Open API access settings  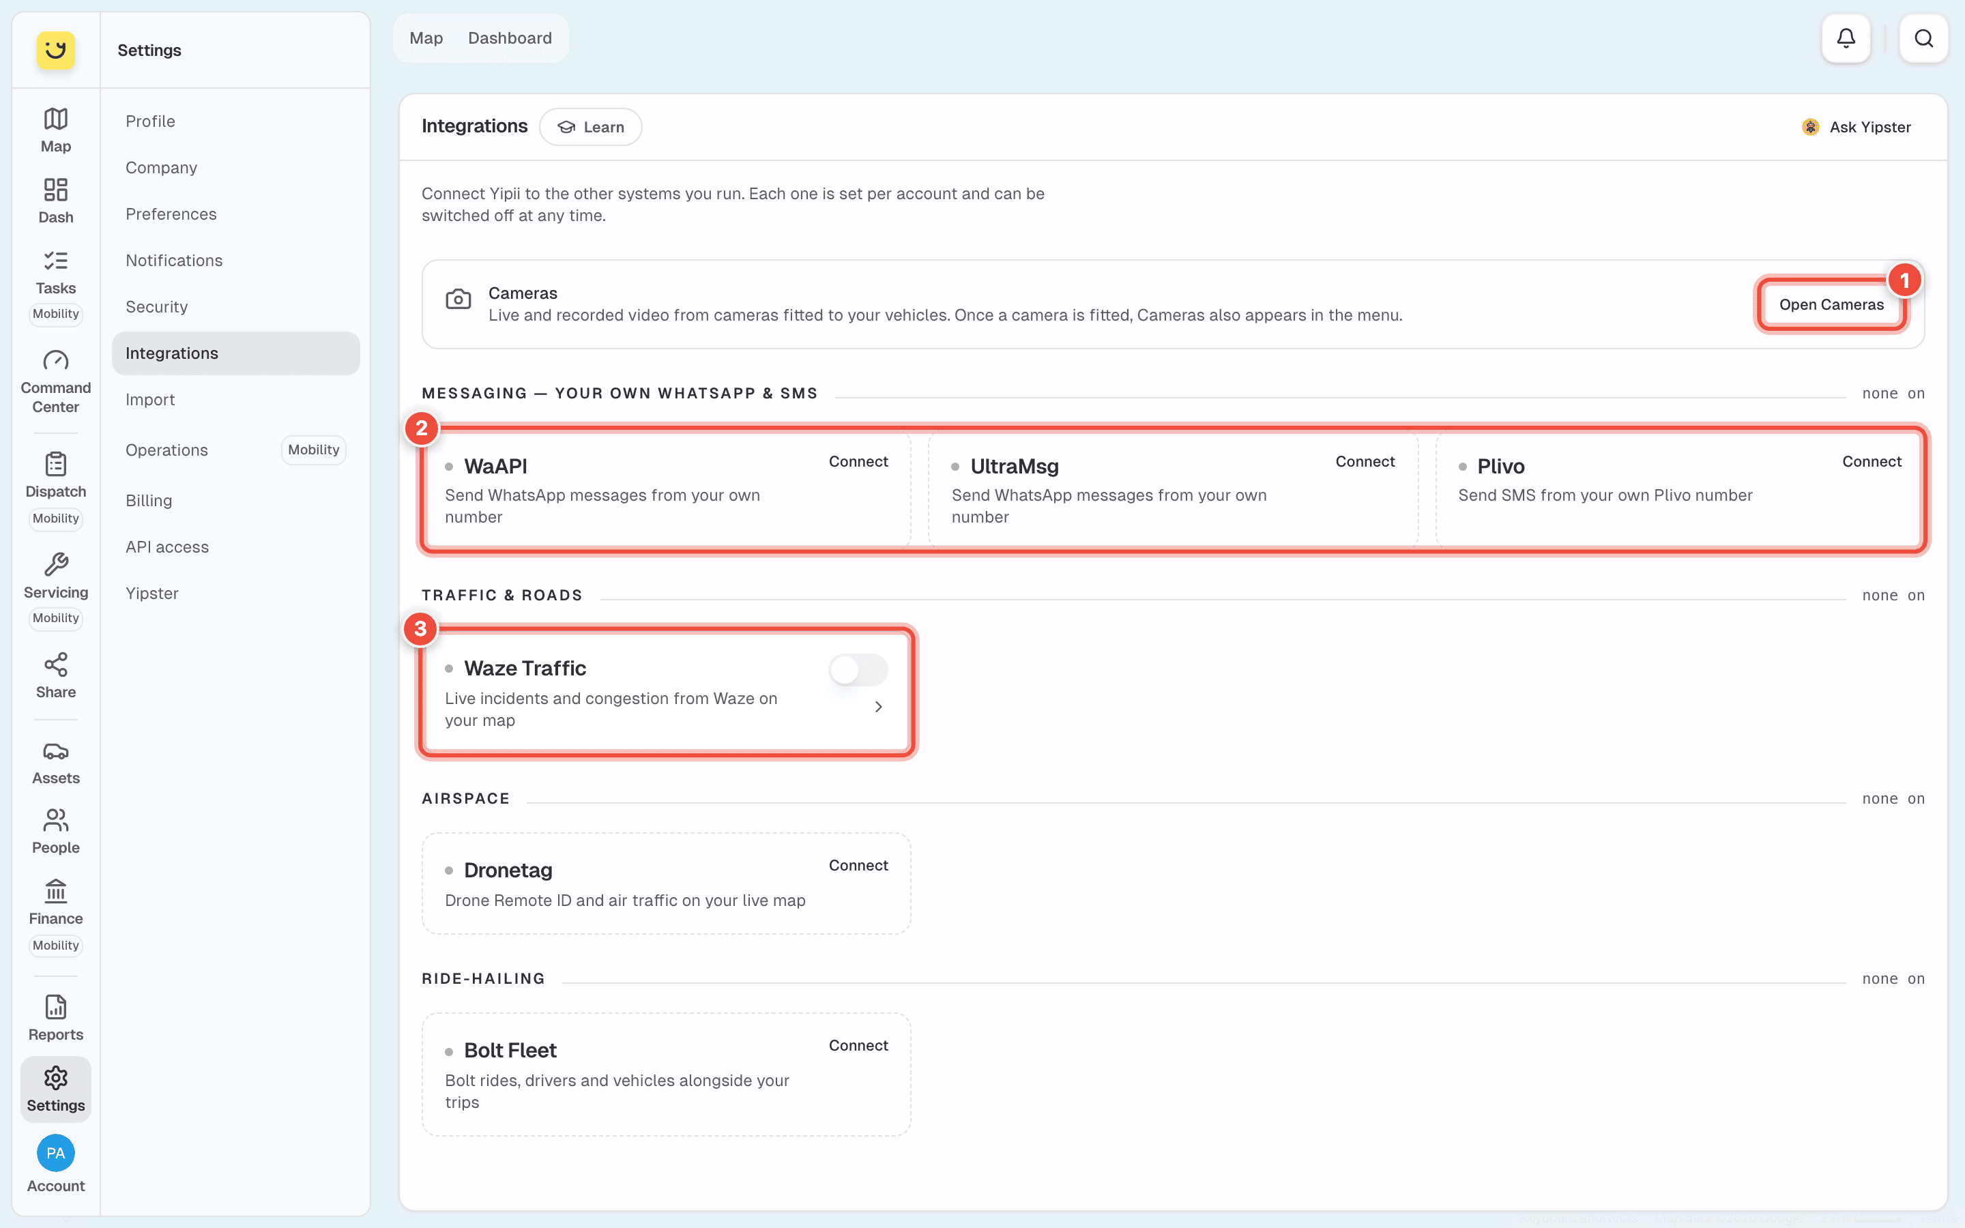tap(235, 546)
